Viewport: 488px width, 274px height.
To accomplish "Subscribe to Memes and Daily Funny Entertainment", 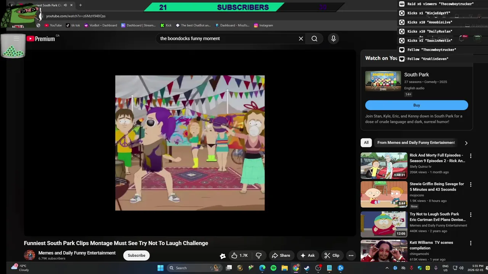I will 136,255.
